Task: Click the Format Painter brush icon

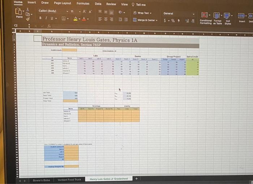Action: (28, 19)
